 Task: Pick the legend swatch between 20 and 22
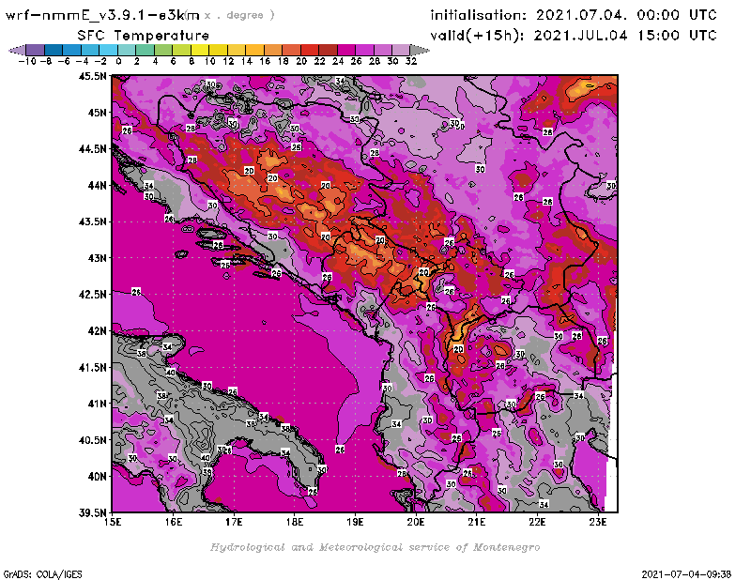click(x=310, y=50)
